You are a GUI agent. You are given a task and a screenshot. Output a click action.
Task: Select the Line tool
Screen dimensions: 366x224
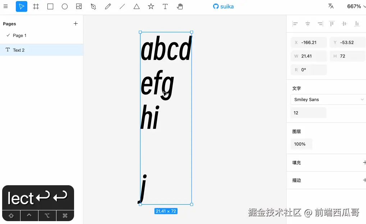tap(122, 6)
